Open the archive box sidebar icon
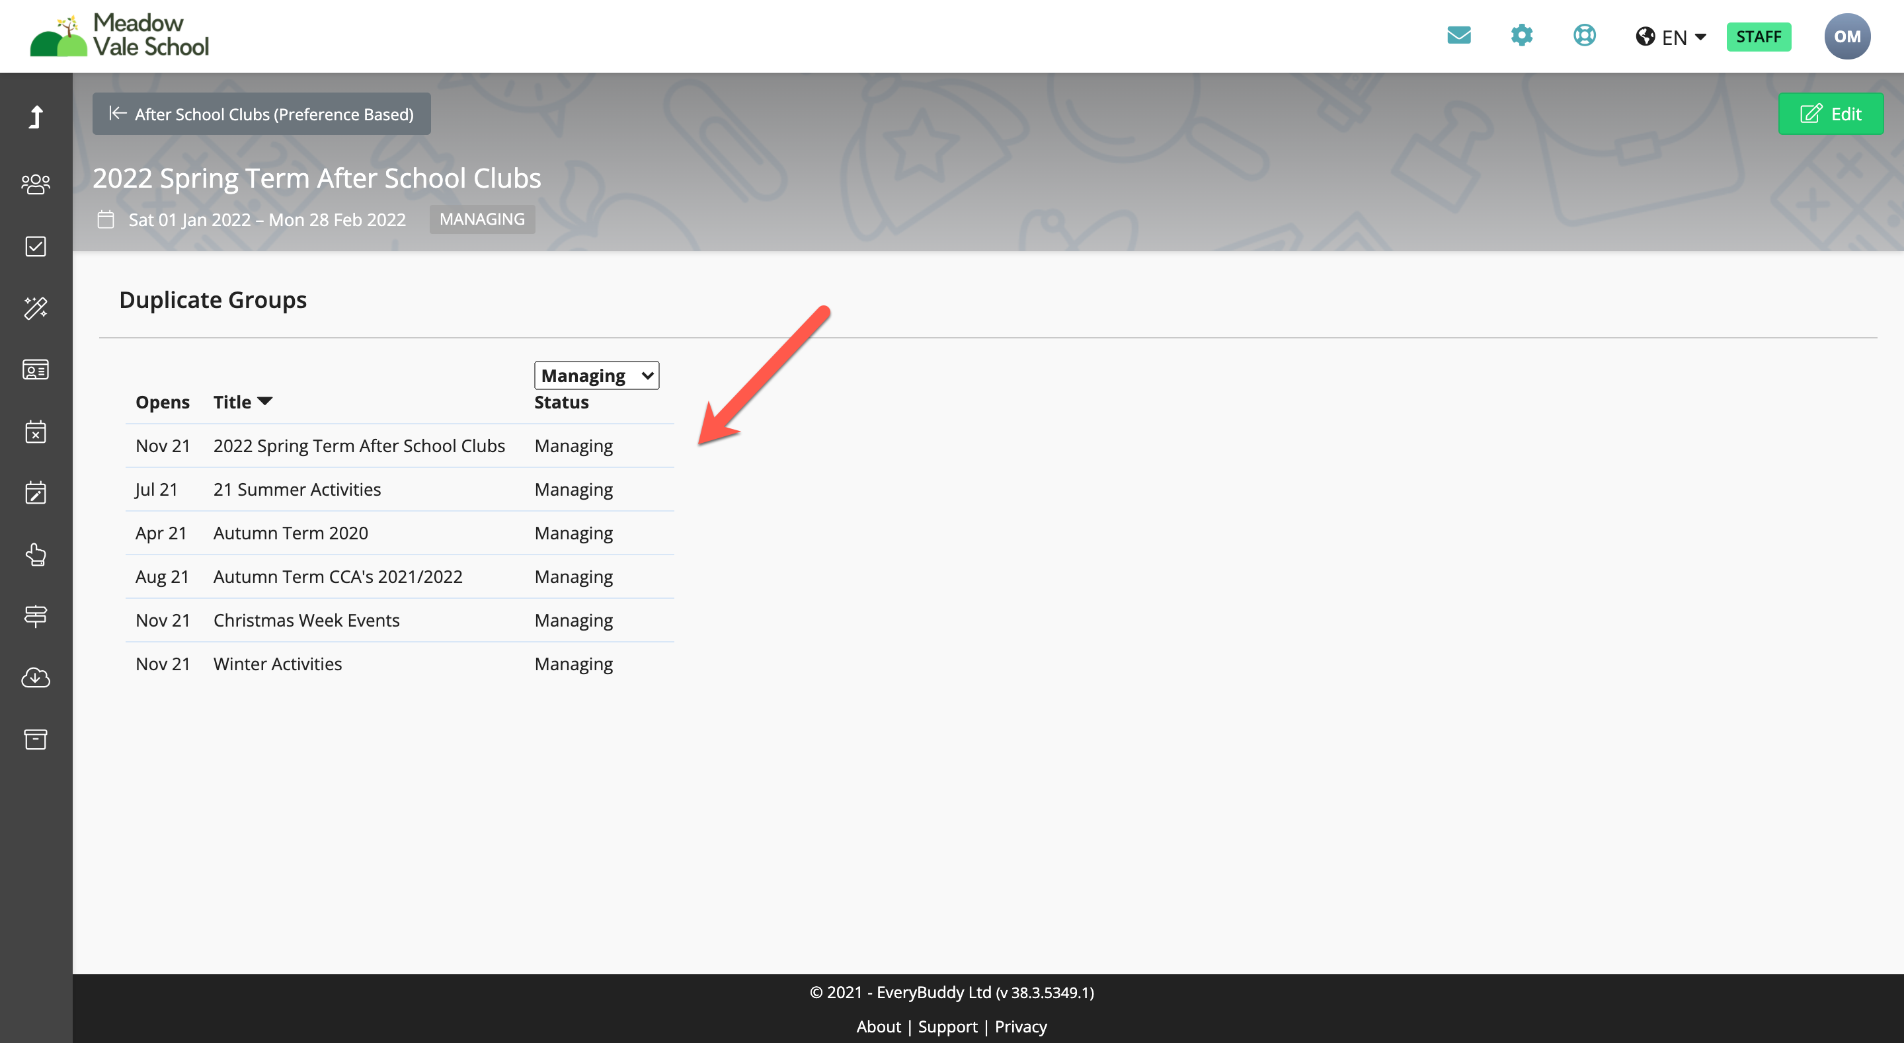 pos(36,739)
